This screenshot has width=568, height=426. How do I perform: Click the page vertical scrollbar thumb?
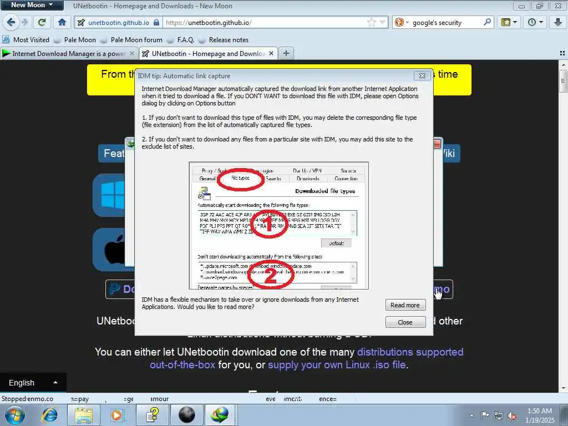[x=563, y=82]
